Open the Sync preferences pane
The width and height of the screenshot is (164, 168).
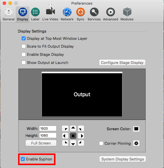coord(81,14)
